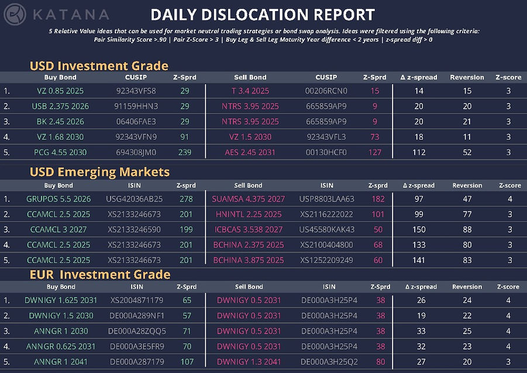Click ISIN XS2116222022
527x373 pixels.
coord(327,214)
